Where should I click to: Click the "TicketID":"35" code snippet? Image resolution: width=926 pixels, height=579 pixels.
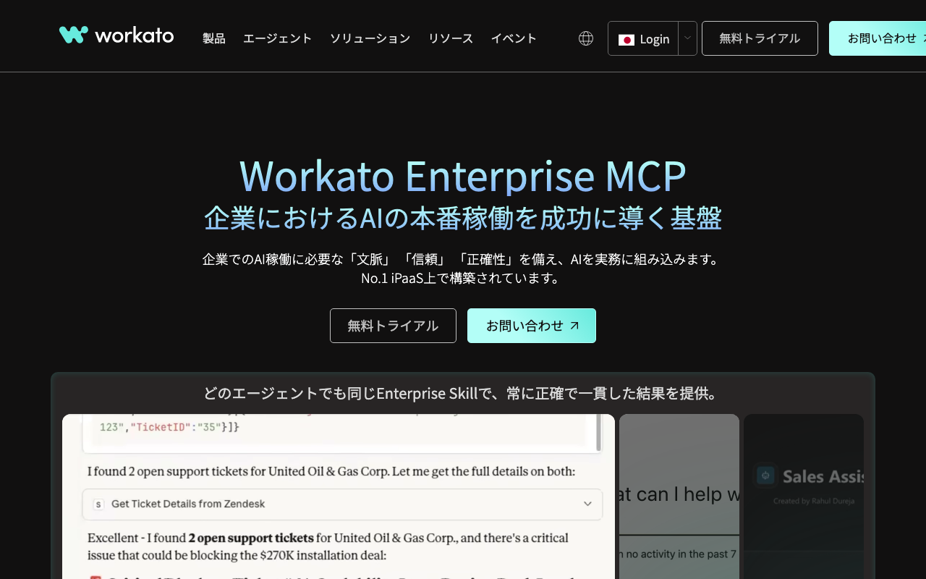175,427
